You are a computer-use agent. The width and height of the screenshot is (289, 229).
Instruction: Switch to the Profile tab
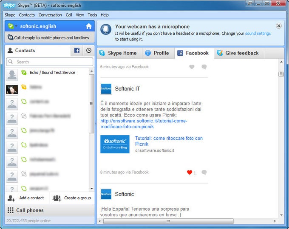pyautogui.click(x=158, y=53)
